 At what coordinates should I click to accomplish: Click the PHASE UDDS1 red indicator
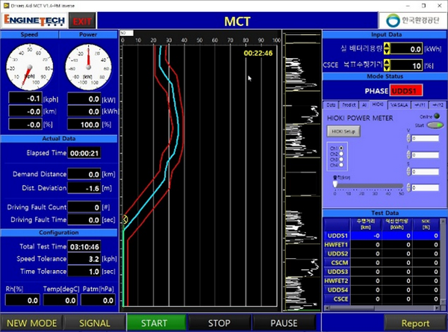coord(406,91)
